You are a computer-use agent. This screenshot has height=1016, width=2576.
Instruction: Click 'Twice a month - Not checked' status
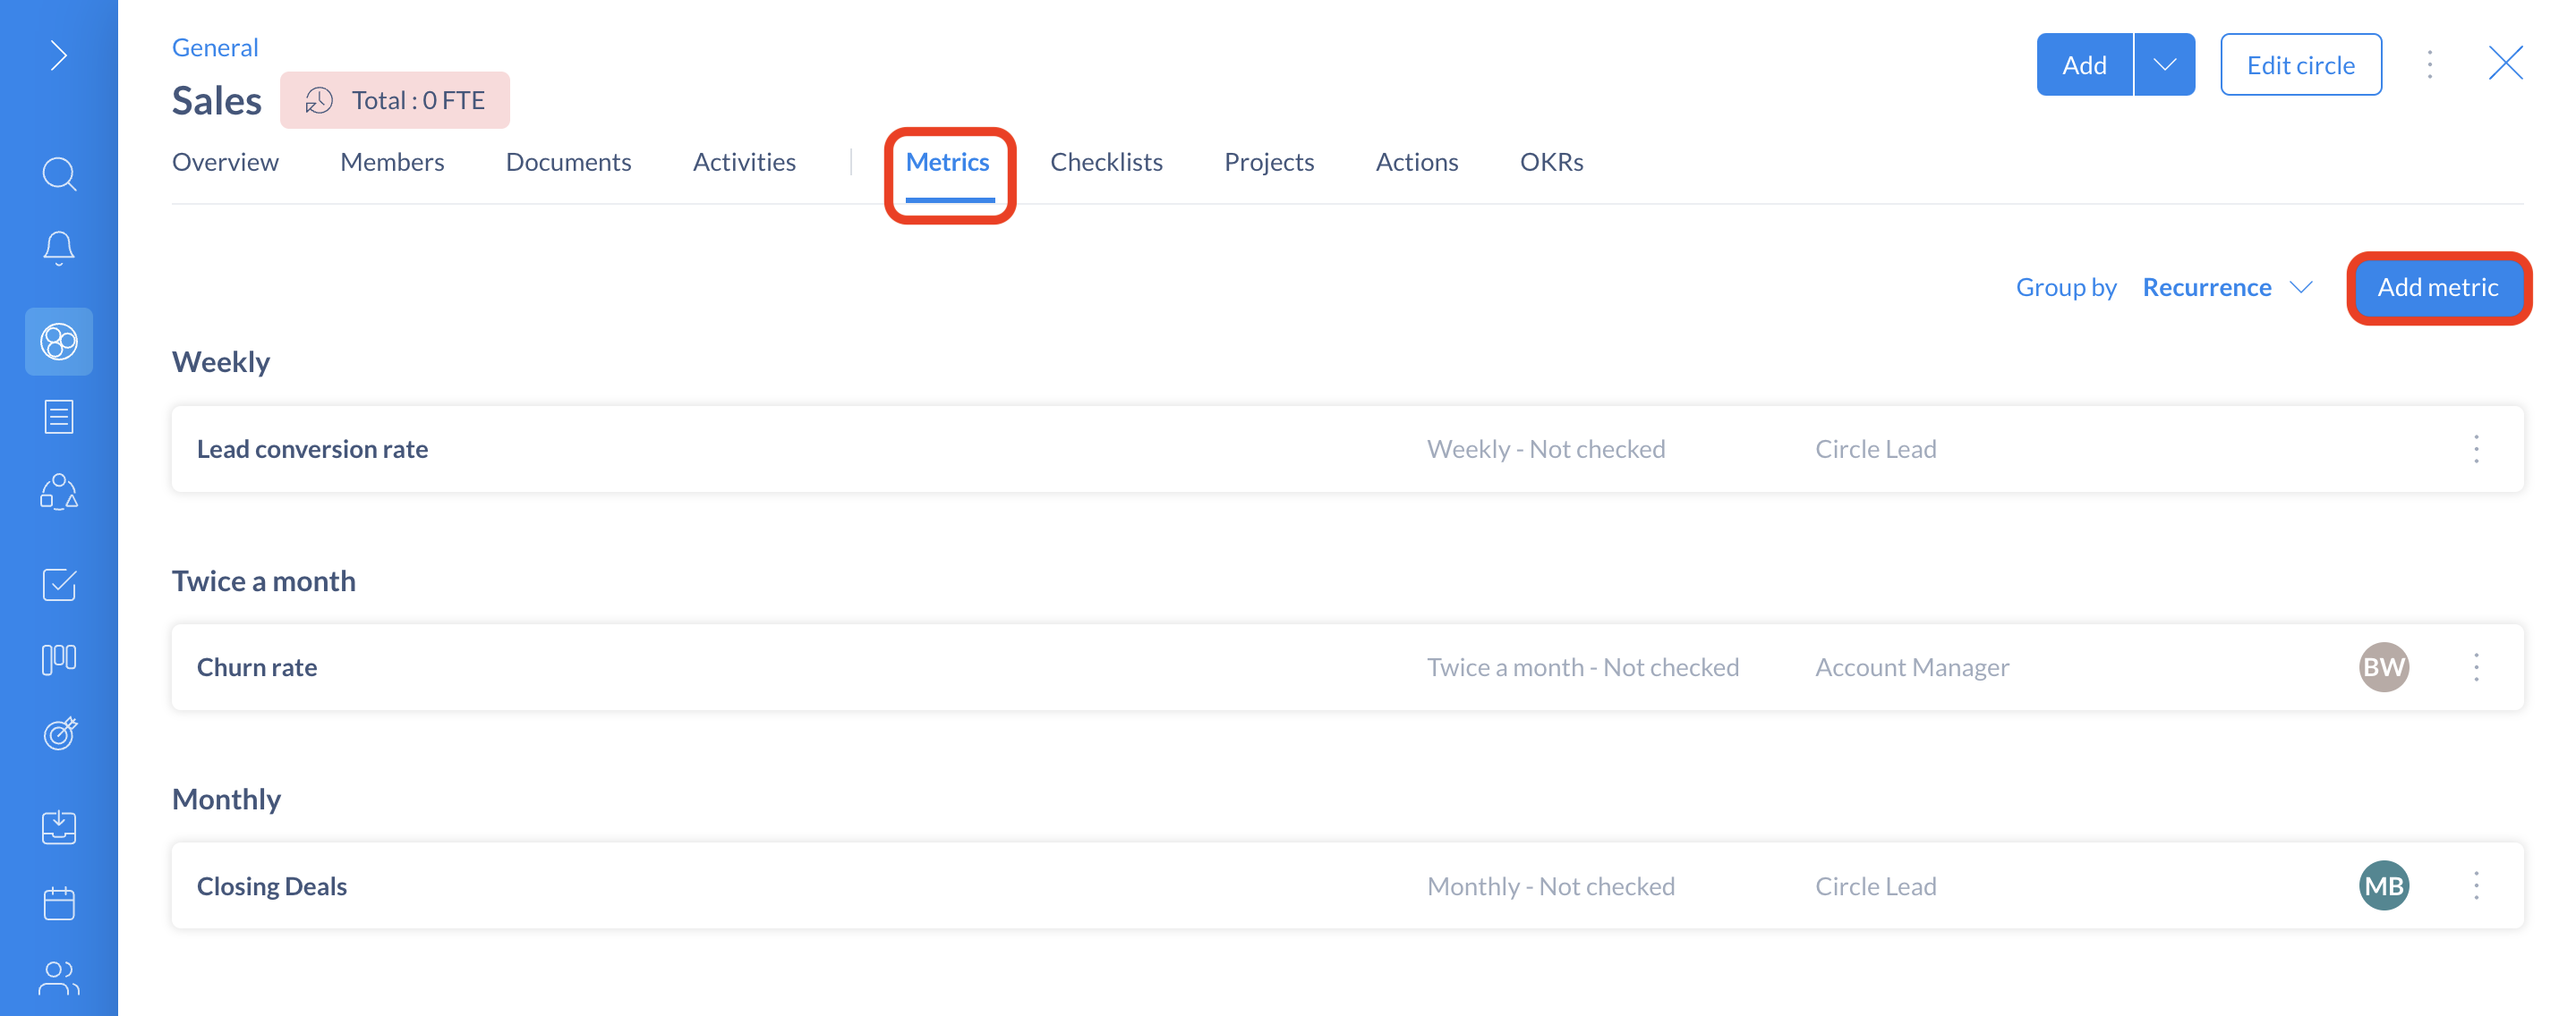click(1583, 667)
